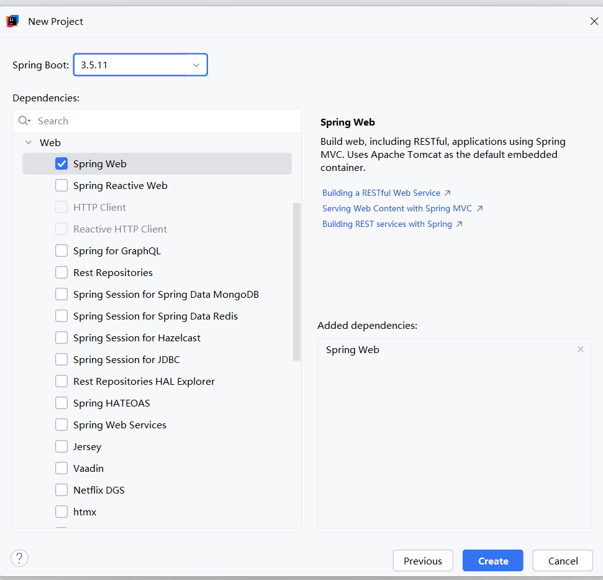This screenshot has width=603, height=580.
Task: Cancel the New Project dialog
Action: [563, 561]
